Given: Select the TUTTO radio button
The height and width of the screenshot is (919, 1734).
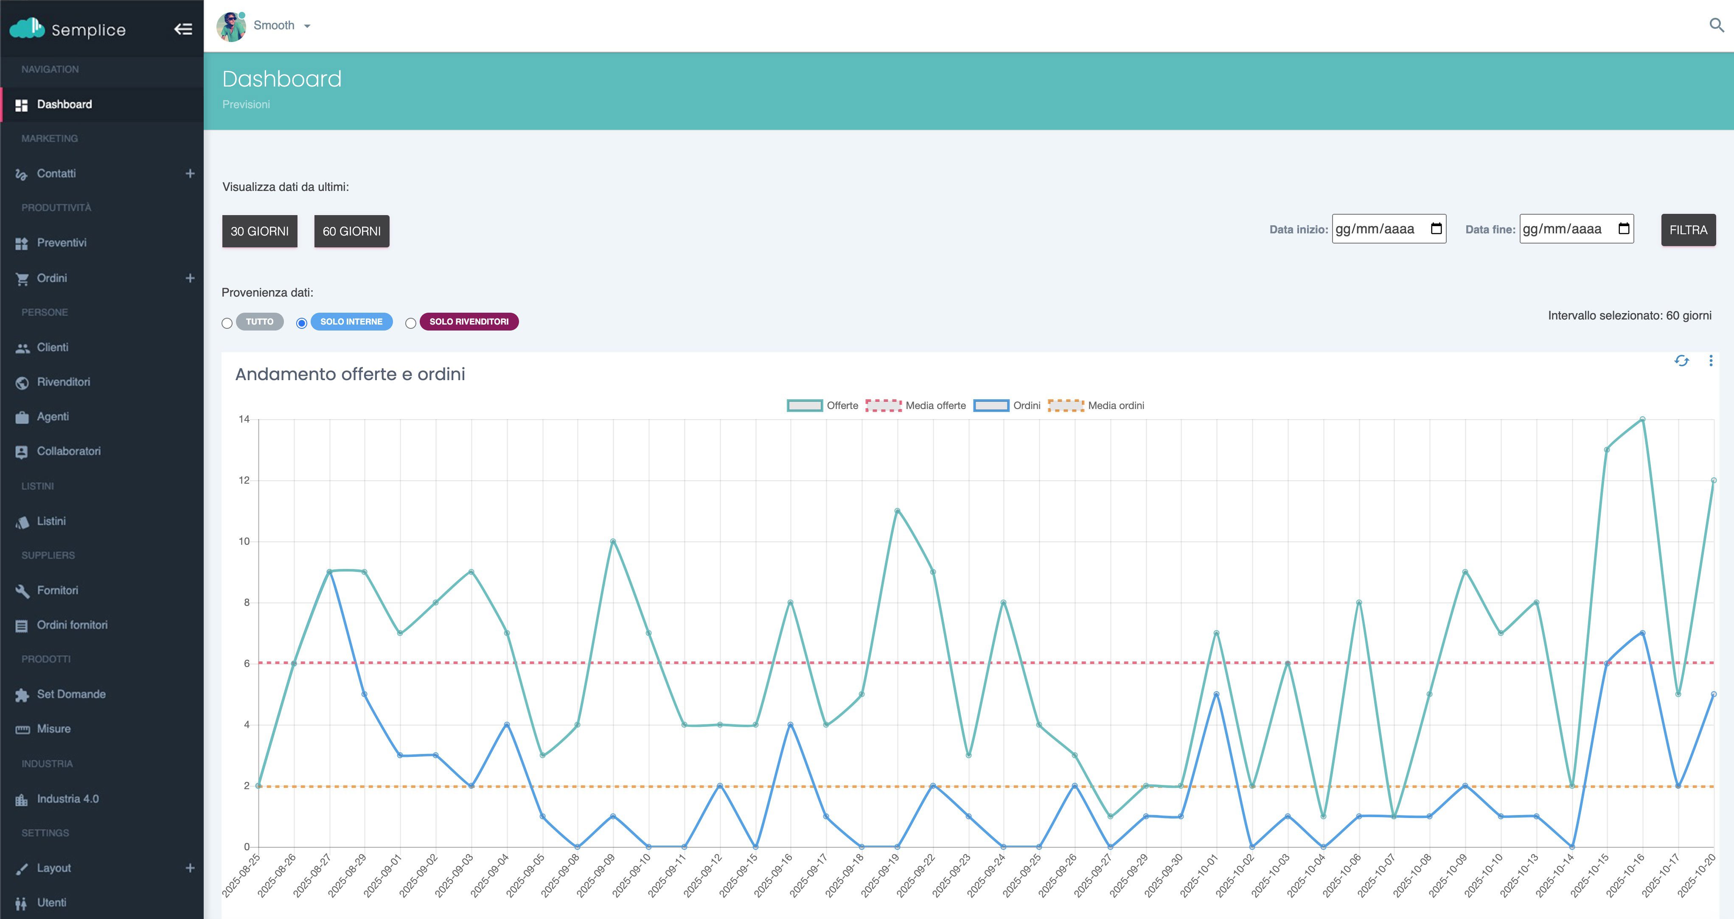Looking at the screenshot, I should (x=227, y=323).
